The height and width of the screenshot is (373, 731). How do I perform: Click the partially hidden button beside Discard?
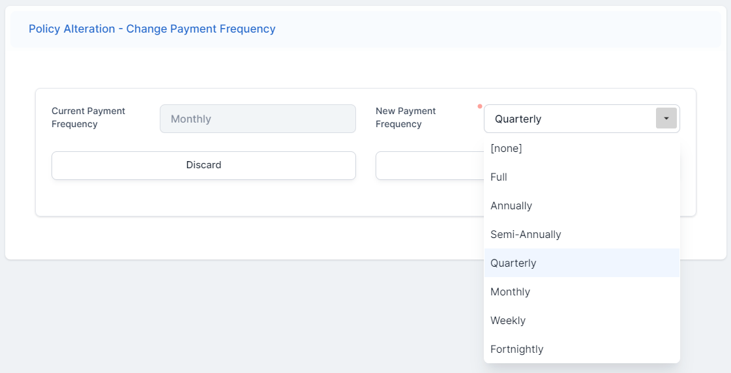[x=429, y=166]
